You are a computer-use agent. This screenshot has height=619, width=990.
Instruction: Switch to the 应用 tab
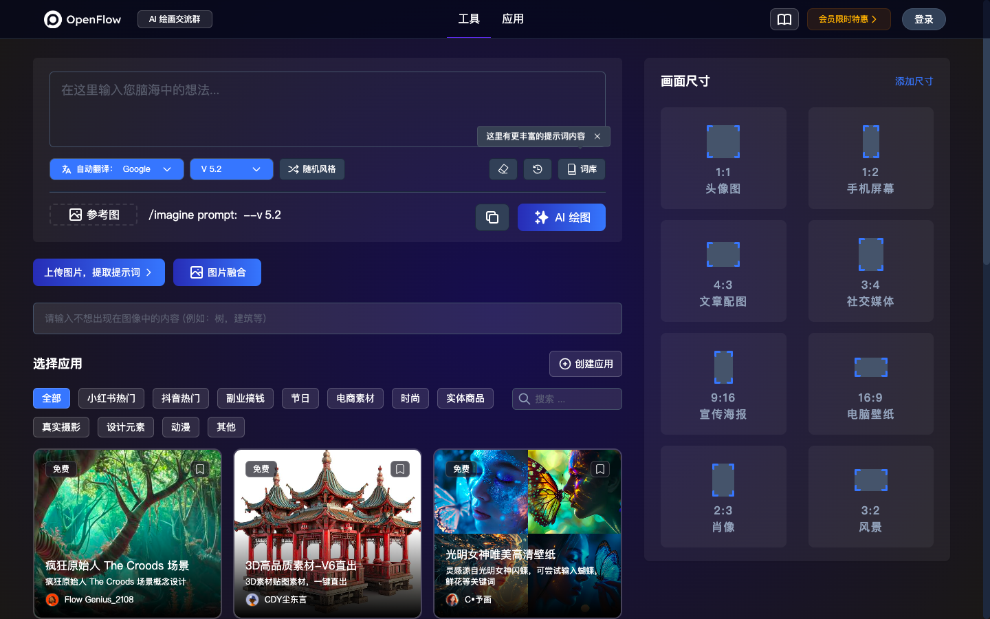[x=513, y=19]
